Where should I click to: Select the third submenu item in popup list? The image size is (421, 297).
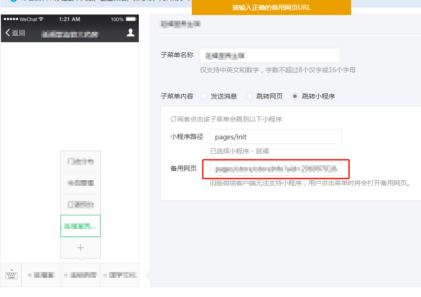pos(81,205)
